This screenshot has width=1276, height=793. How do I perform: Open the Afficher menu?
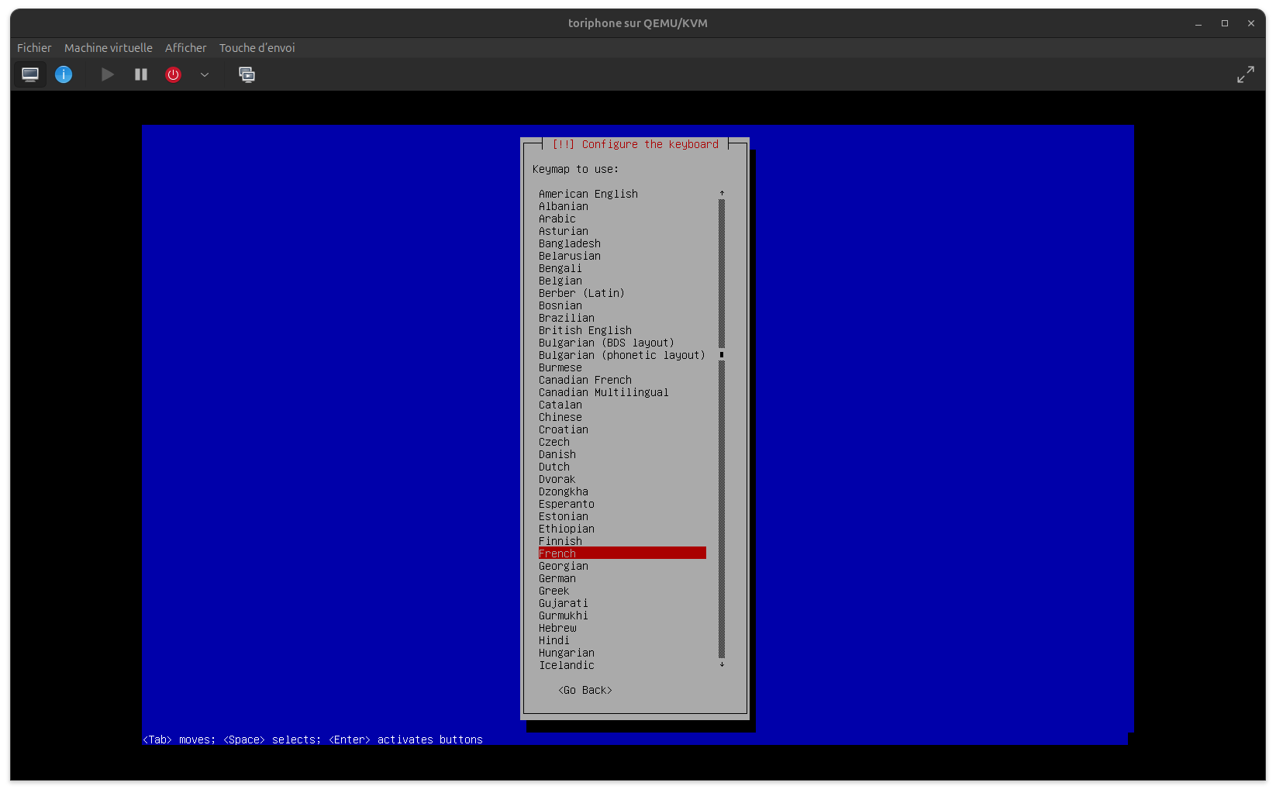coord(185,48)
